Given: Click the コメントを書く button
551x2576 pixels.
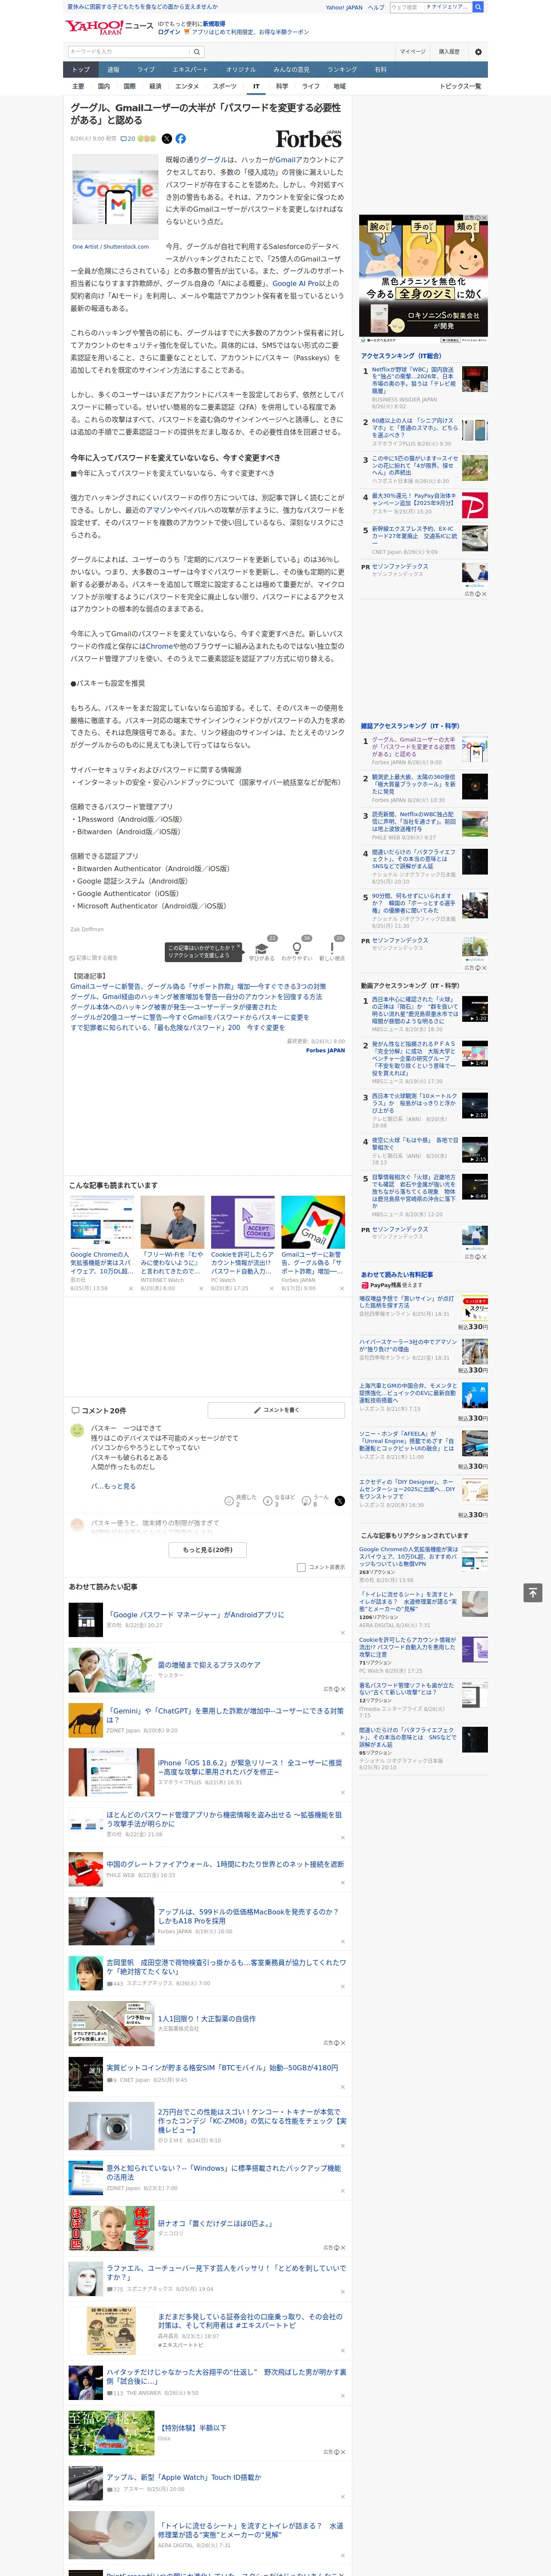Looking at the screenshot, I should (x=276, y=1410).
